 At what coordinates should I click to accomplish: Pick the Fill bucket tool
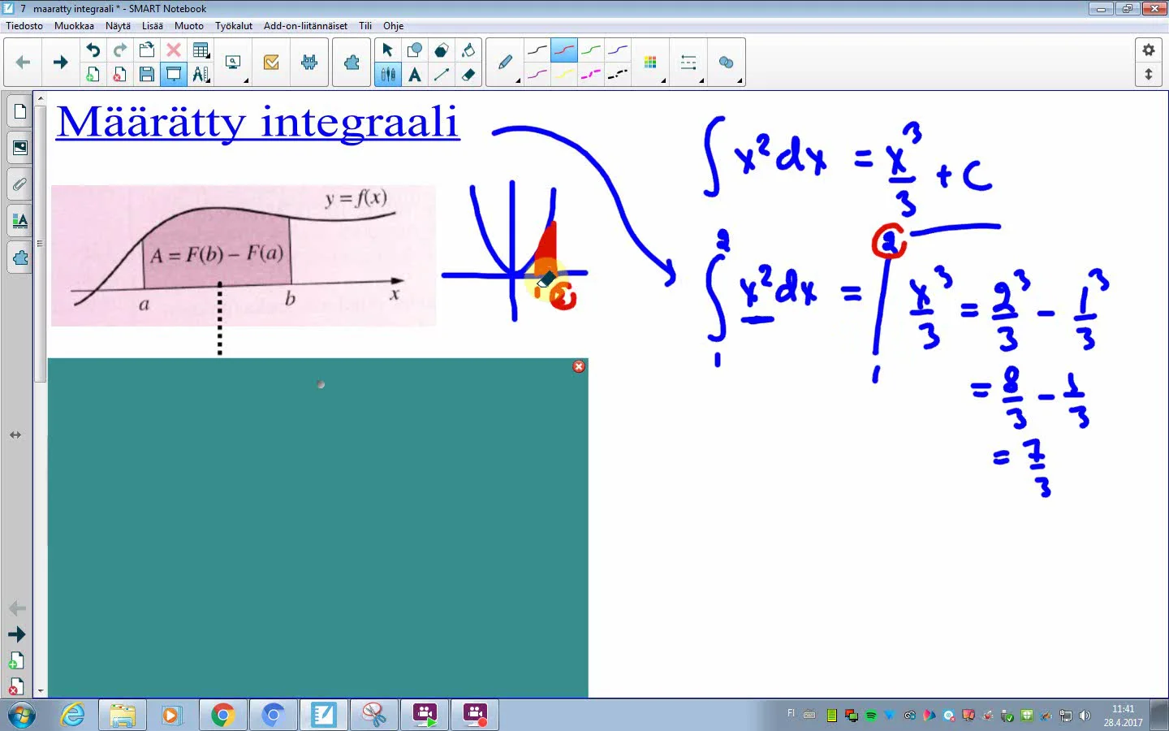point(468,50)
